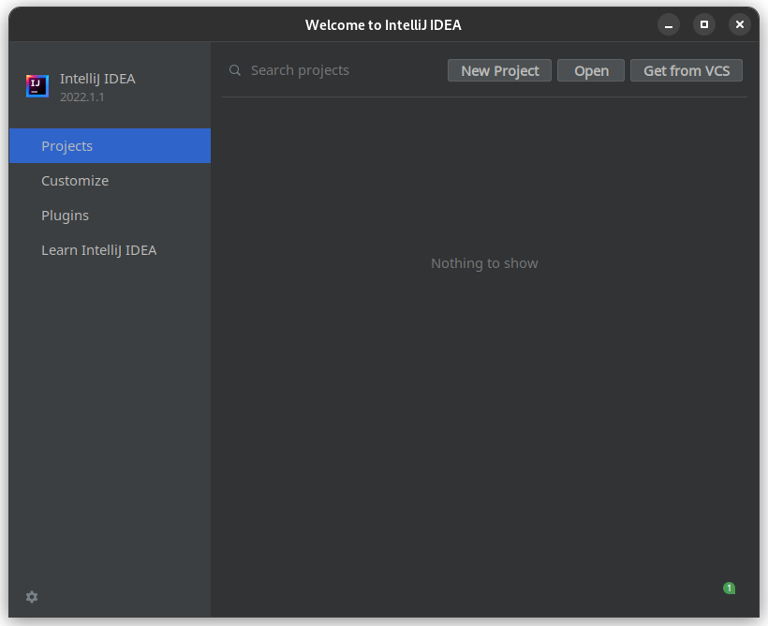768x626 pixels.
Task: Open the Plugins section
Action: click(66, 216)
